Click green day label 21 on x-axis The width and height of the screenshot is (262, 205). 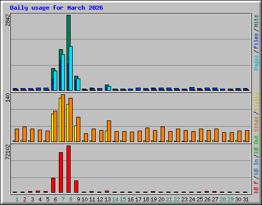pyautogui.click(x=169, y=199)
